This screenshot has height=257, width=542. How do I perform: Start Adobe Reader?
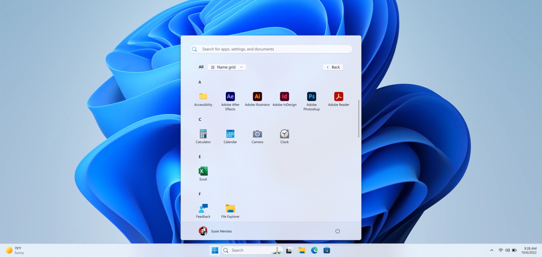339,99
